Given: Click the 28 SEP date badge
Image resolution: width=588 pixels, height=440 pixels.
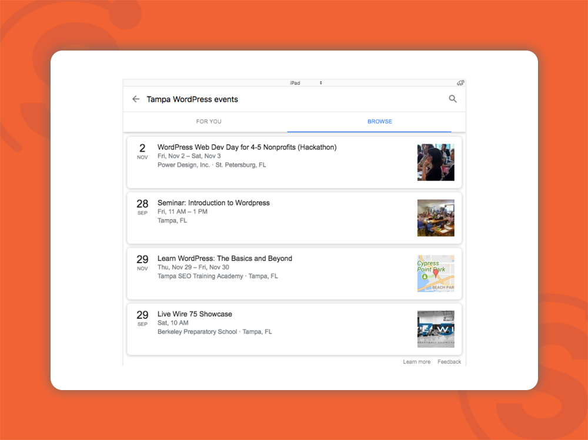Looking at the screenshot, I should [x=142, y=207].
